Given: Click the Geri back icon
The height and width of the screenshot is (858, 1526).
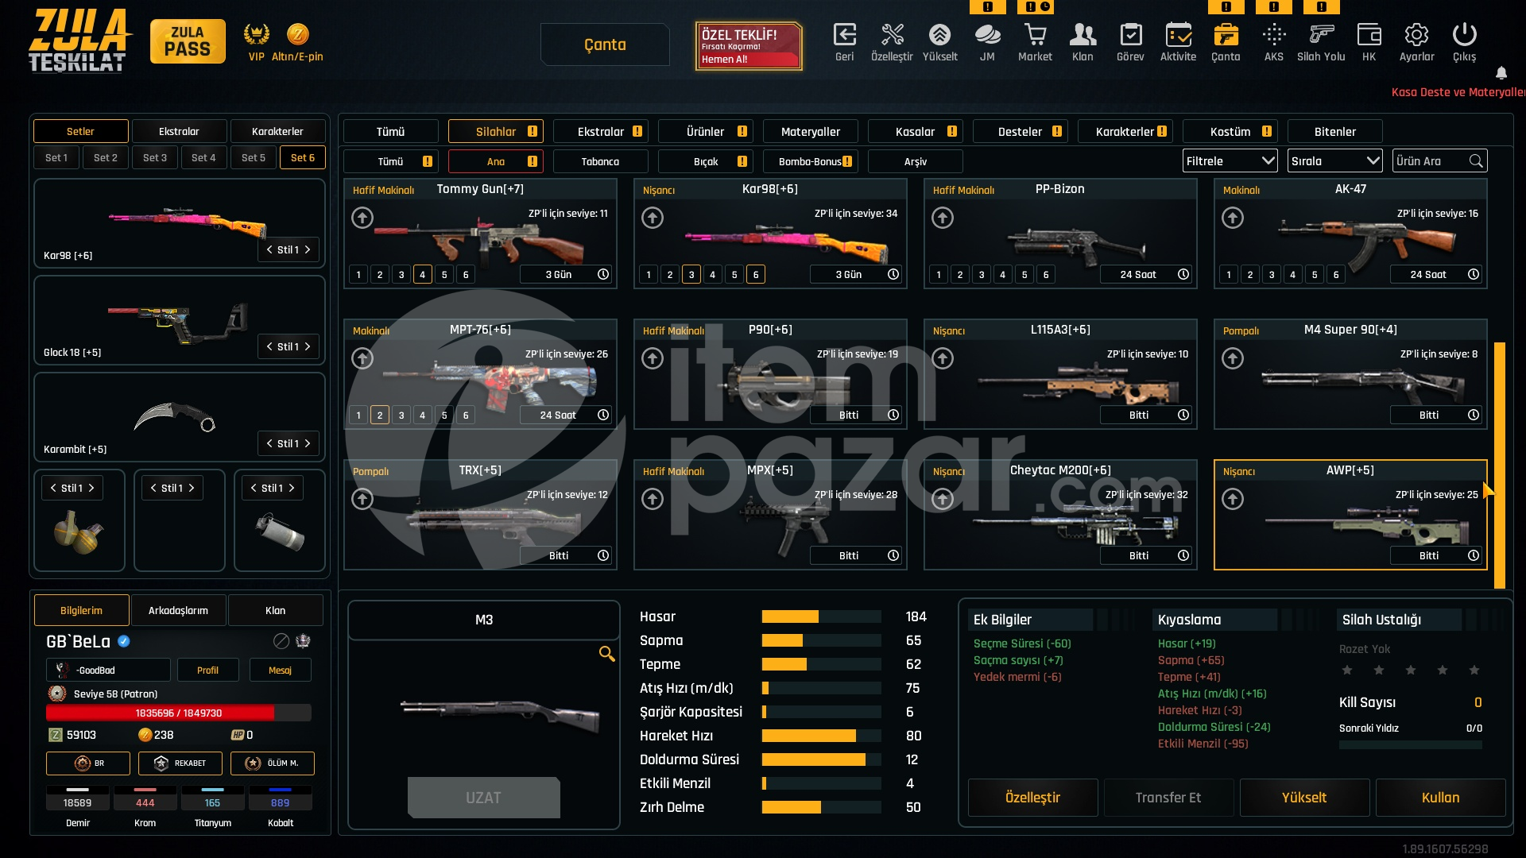Looking at the screenshot, I should point(844,35).
